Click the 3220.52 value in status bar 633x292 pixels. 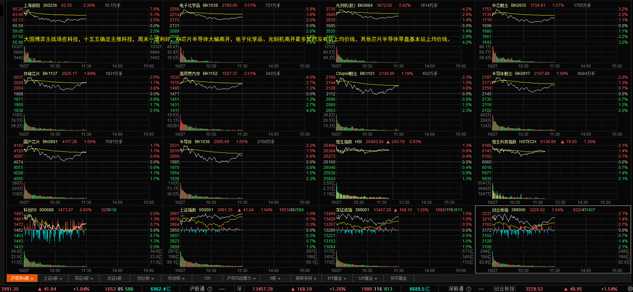(x=534, y=289)
